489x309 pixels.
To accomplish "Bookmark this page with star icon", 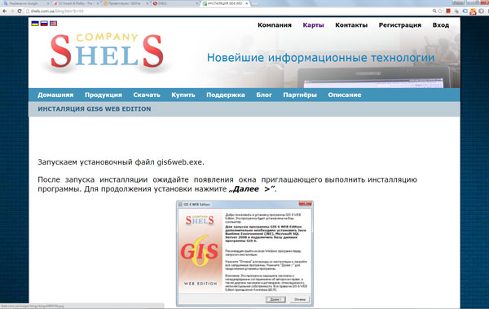I will point(440,11).
